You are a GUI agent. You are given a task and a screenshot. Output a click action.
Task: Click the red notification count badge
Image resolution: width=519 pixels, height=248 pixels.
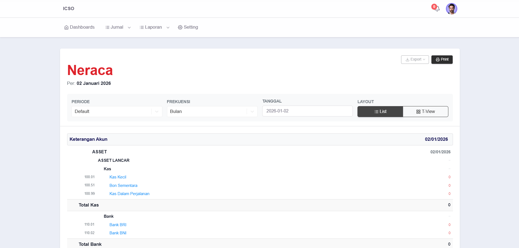434,7
